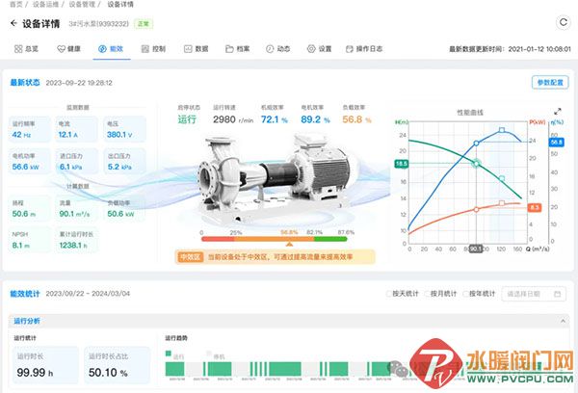Select the 能效 tab
The image size is (578, 393).
tap(111, 49)
